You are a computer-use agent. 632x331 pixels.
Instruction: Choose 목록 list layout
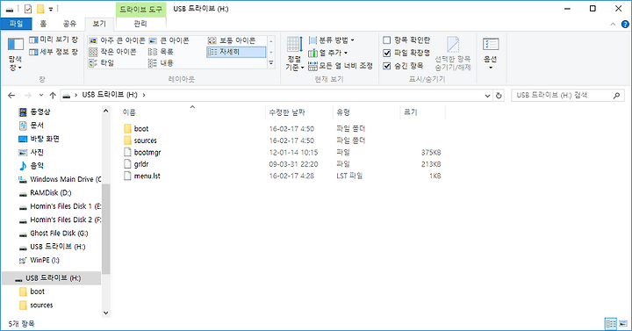coord(161,52)
